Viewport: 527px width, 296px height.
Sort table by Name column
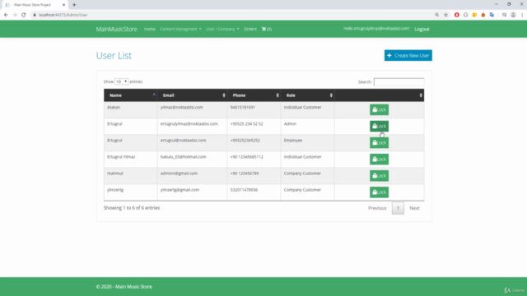point(130,95)
